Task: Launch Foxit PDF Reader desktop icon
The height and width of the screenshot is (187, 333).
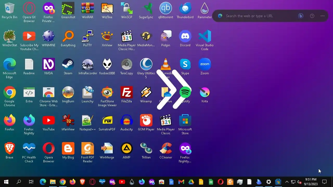Action: [87, 153]
